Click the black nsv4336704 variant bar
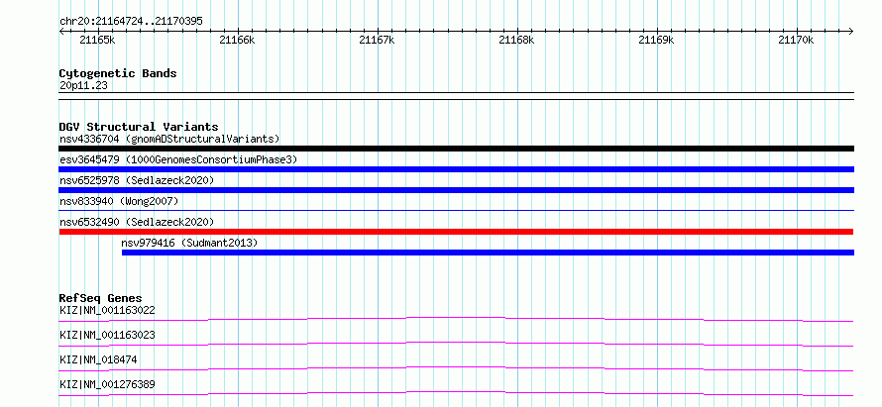This screenshot has width=882, height=407. tap(456, 149)
